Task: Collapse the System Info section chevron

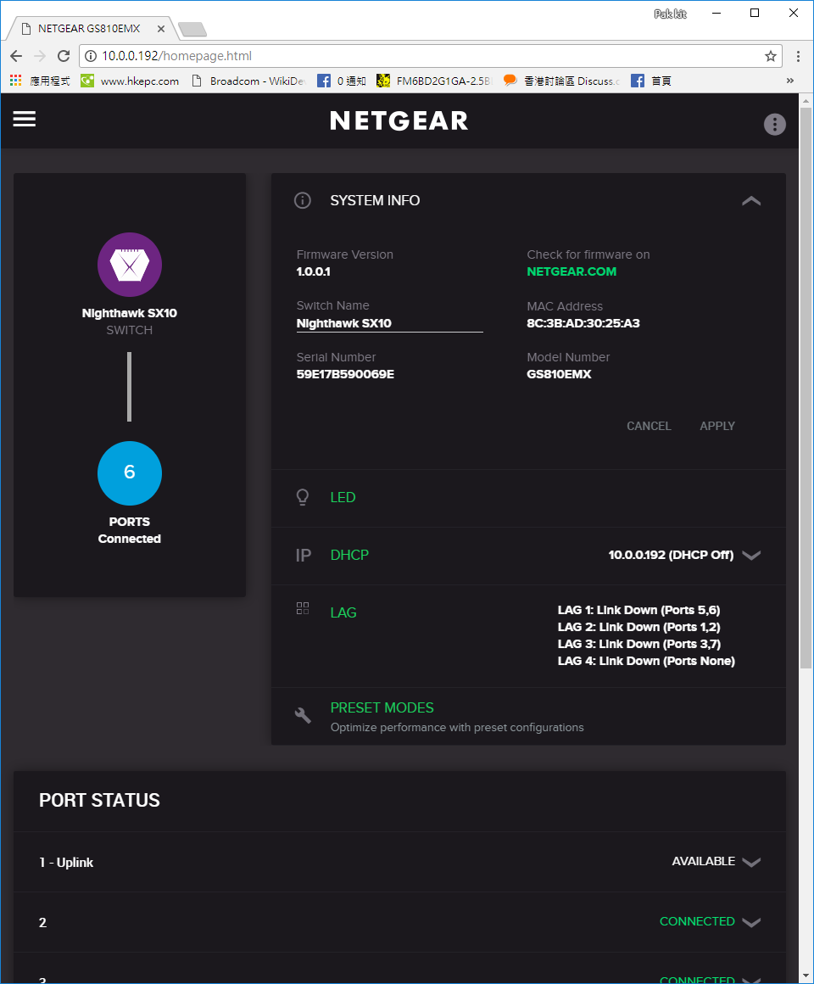Action: (x=751, y=201)
